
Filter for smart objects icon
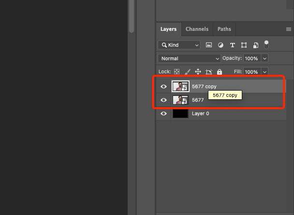256,45
